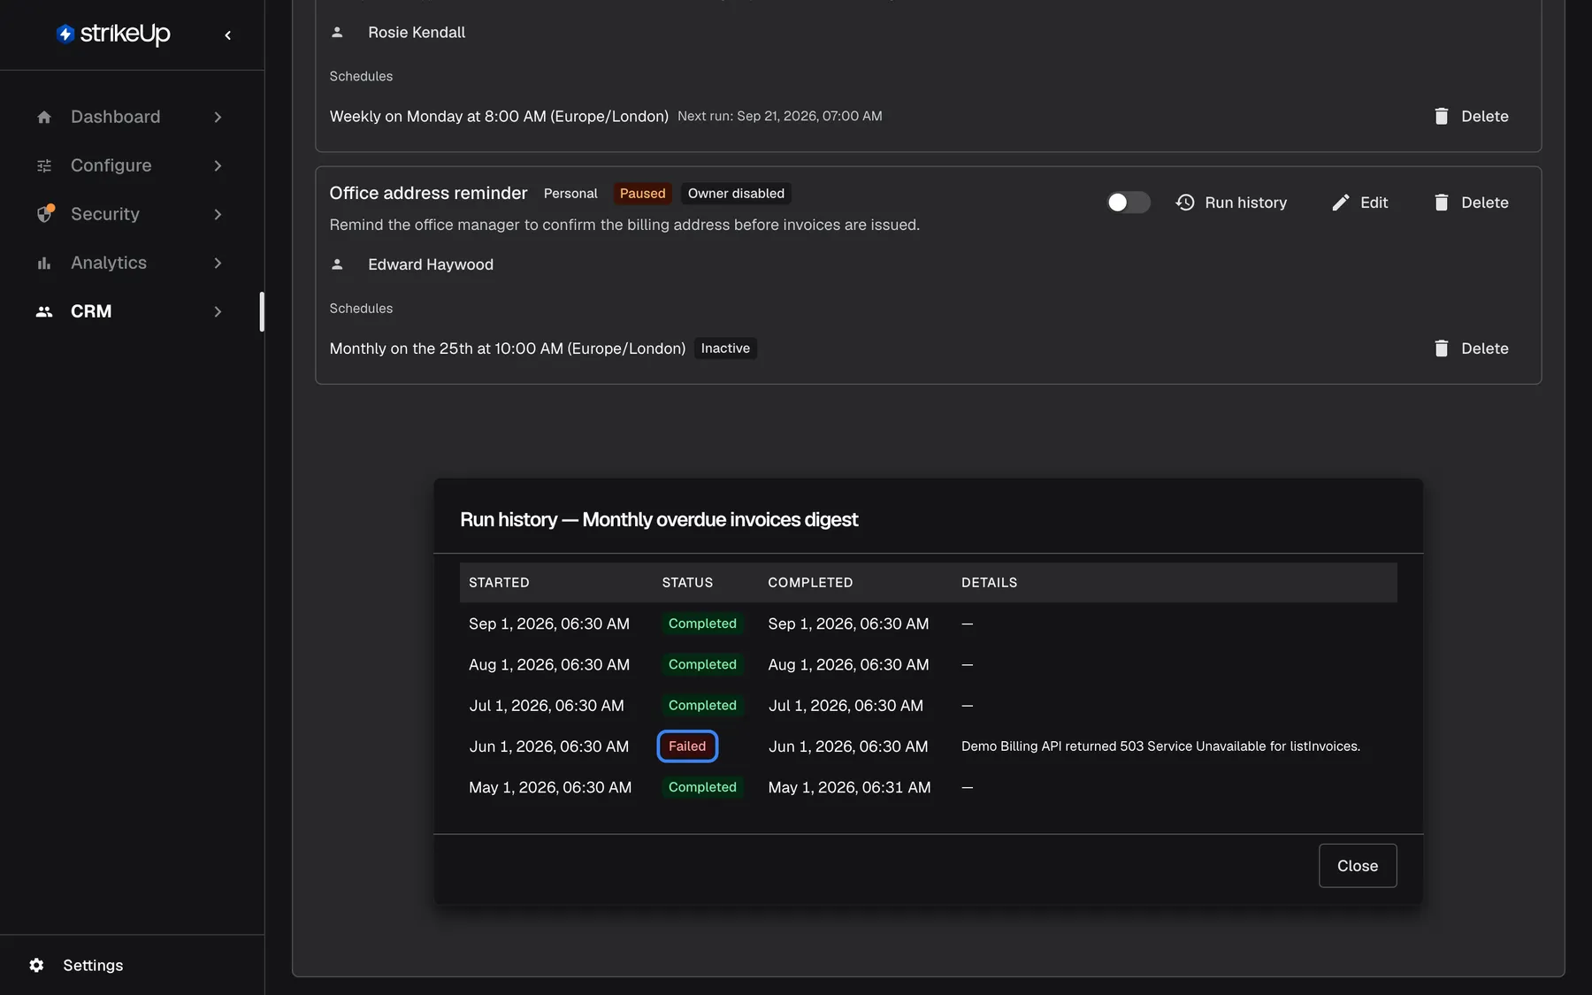This screenshot has height=995, width=1592.
Task: Close the Run history dialog
Action: (x=1358, y=866)
